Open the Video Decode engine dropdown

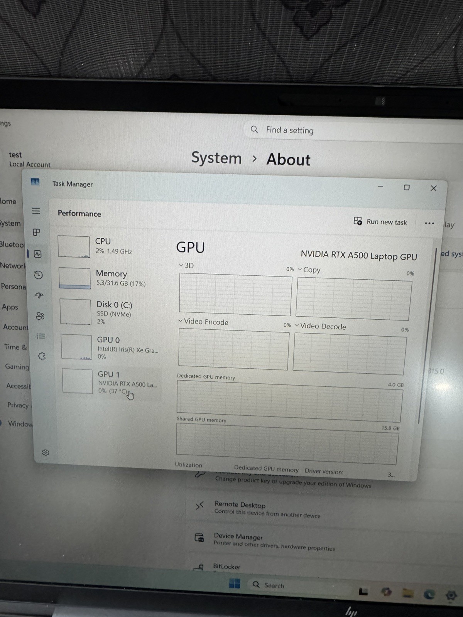320,326
